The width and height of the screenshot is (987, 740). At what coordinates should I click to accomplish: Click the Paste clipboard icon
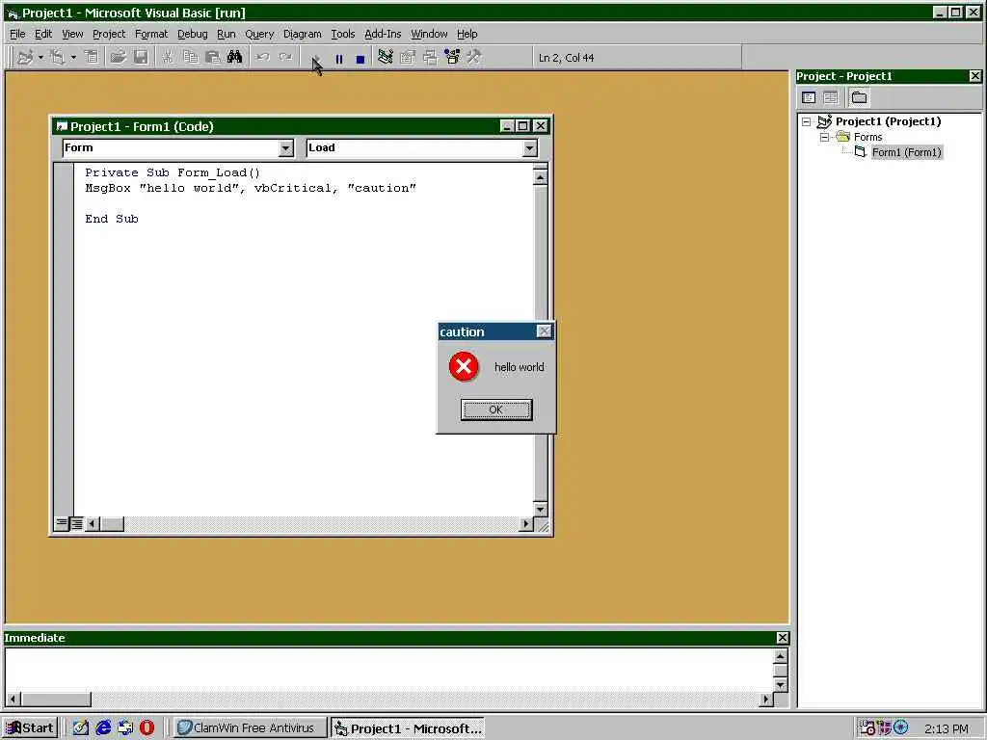point(213,57)
